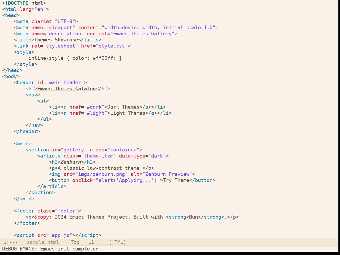Click the "Zenburn Preview" alt value
This screenshot has height=255, width=340.
pos(167,174)
